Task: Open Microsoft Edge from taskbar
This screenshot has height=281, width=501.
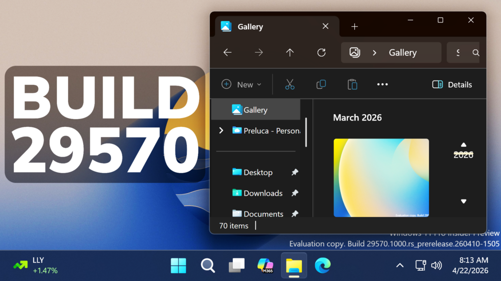Action: coord(322,265)
